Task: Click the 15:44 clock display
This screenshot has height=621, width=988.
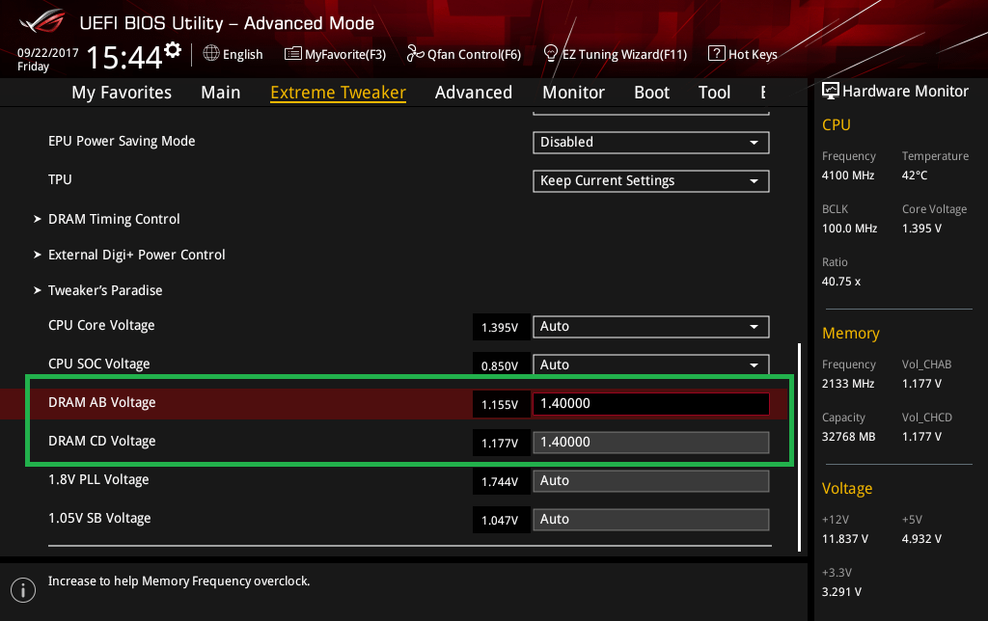Action: click(124, 58)
